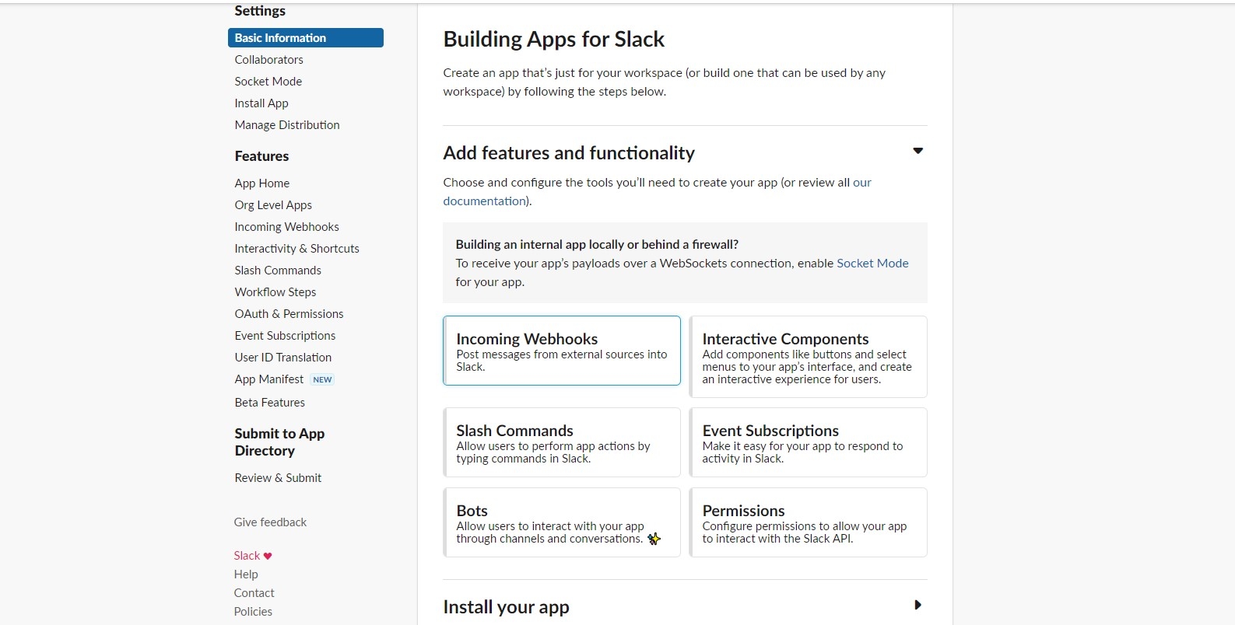Image resolution: width=1235 pixels, height=625 pixels.
Task: Open the Help link in footer
Action: [x=246, y=574]
